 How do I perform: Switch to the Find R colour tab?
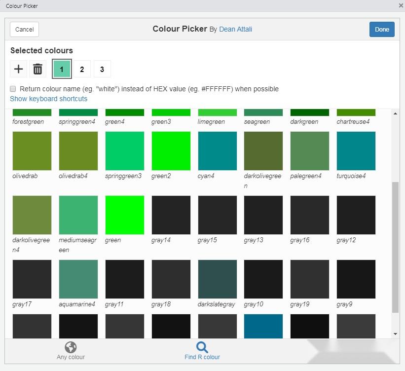coord(202,351)
